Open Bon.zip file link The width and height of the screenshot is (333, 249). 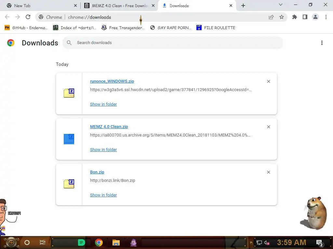pyautogui.click(x=97, y=172)
